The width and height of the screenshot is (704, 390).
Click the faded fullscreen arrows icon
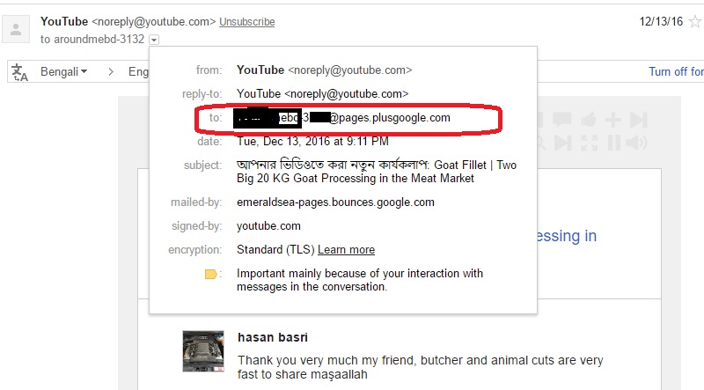point(589,143)
